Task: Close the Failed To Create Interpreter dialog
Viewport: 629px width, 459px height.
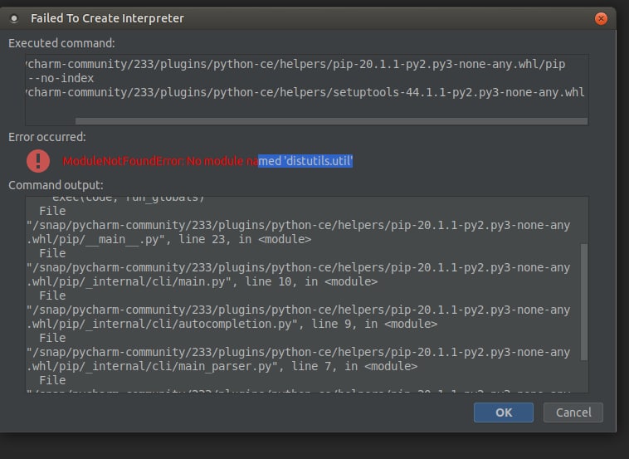Action: [x=601, y=18]
